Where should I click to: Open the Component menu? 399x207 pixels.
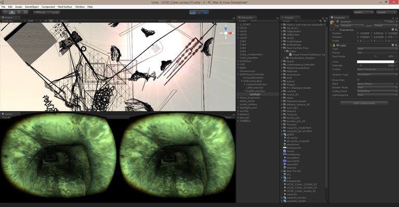click(48, 7)
